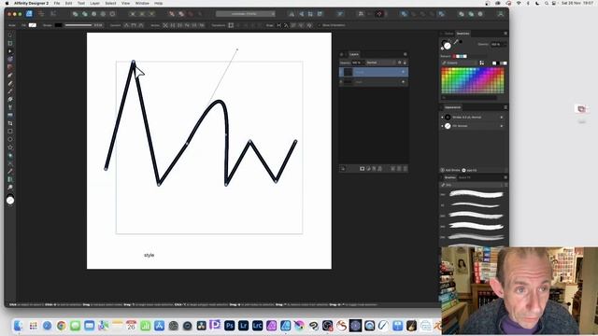Screen dimensions: 598x336
Task: Select the first brush stroke preset
Action: [x=477, y=194]
